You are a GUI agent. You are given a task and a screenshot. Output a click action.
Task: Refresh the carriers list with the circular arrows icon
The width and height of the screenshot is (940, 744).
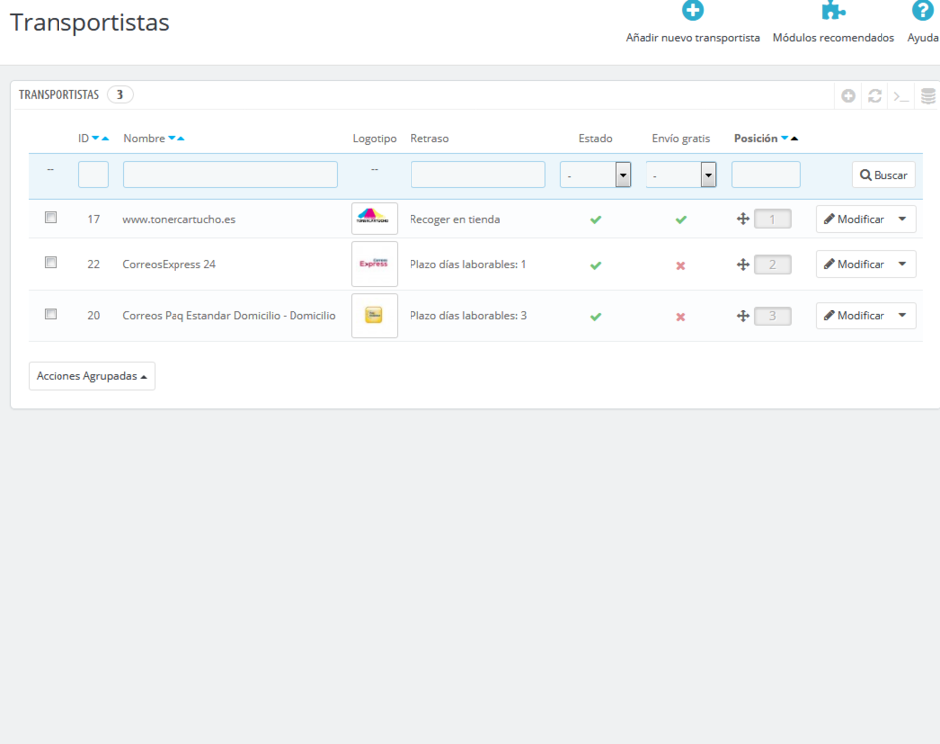875,96
